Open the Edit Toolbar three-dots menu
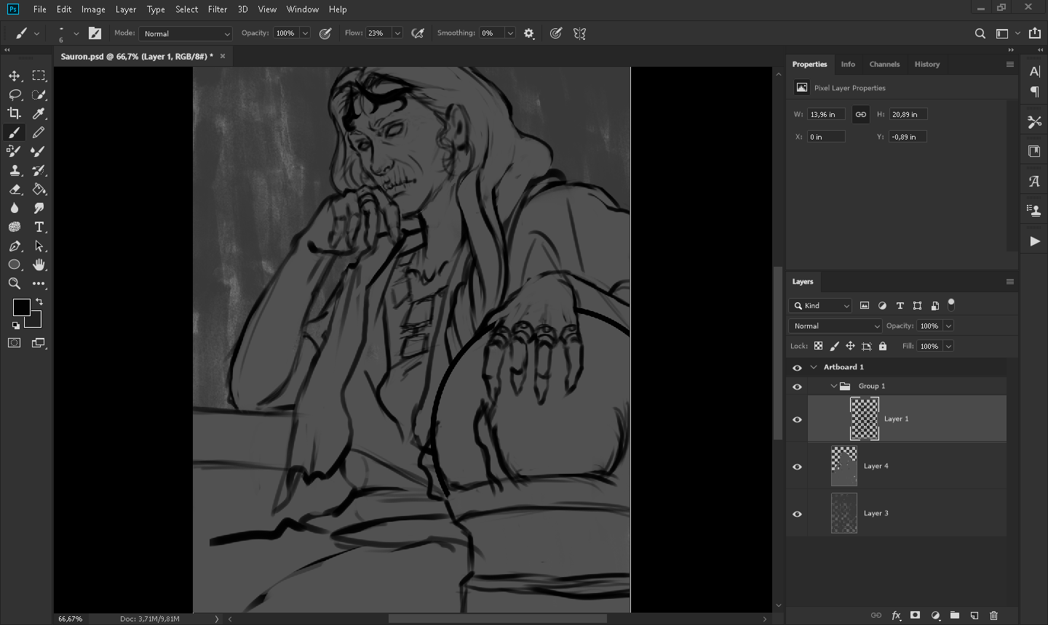Screen dimensions: 1048x625 pyautogui.click(x=39, y=283)
